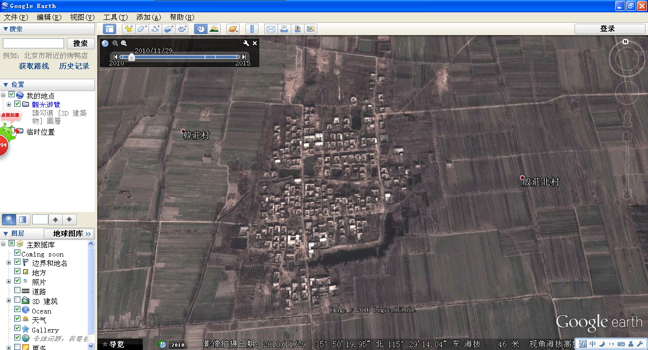Enable the 3D 建筑 layer checkbox
648x350 pixels.
click(18, 300)
